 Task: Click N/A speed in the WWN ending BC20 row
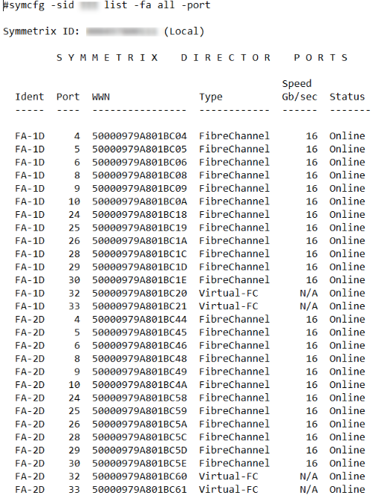308,293
